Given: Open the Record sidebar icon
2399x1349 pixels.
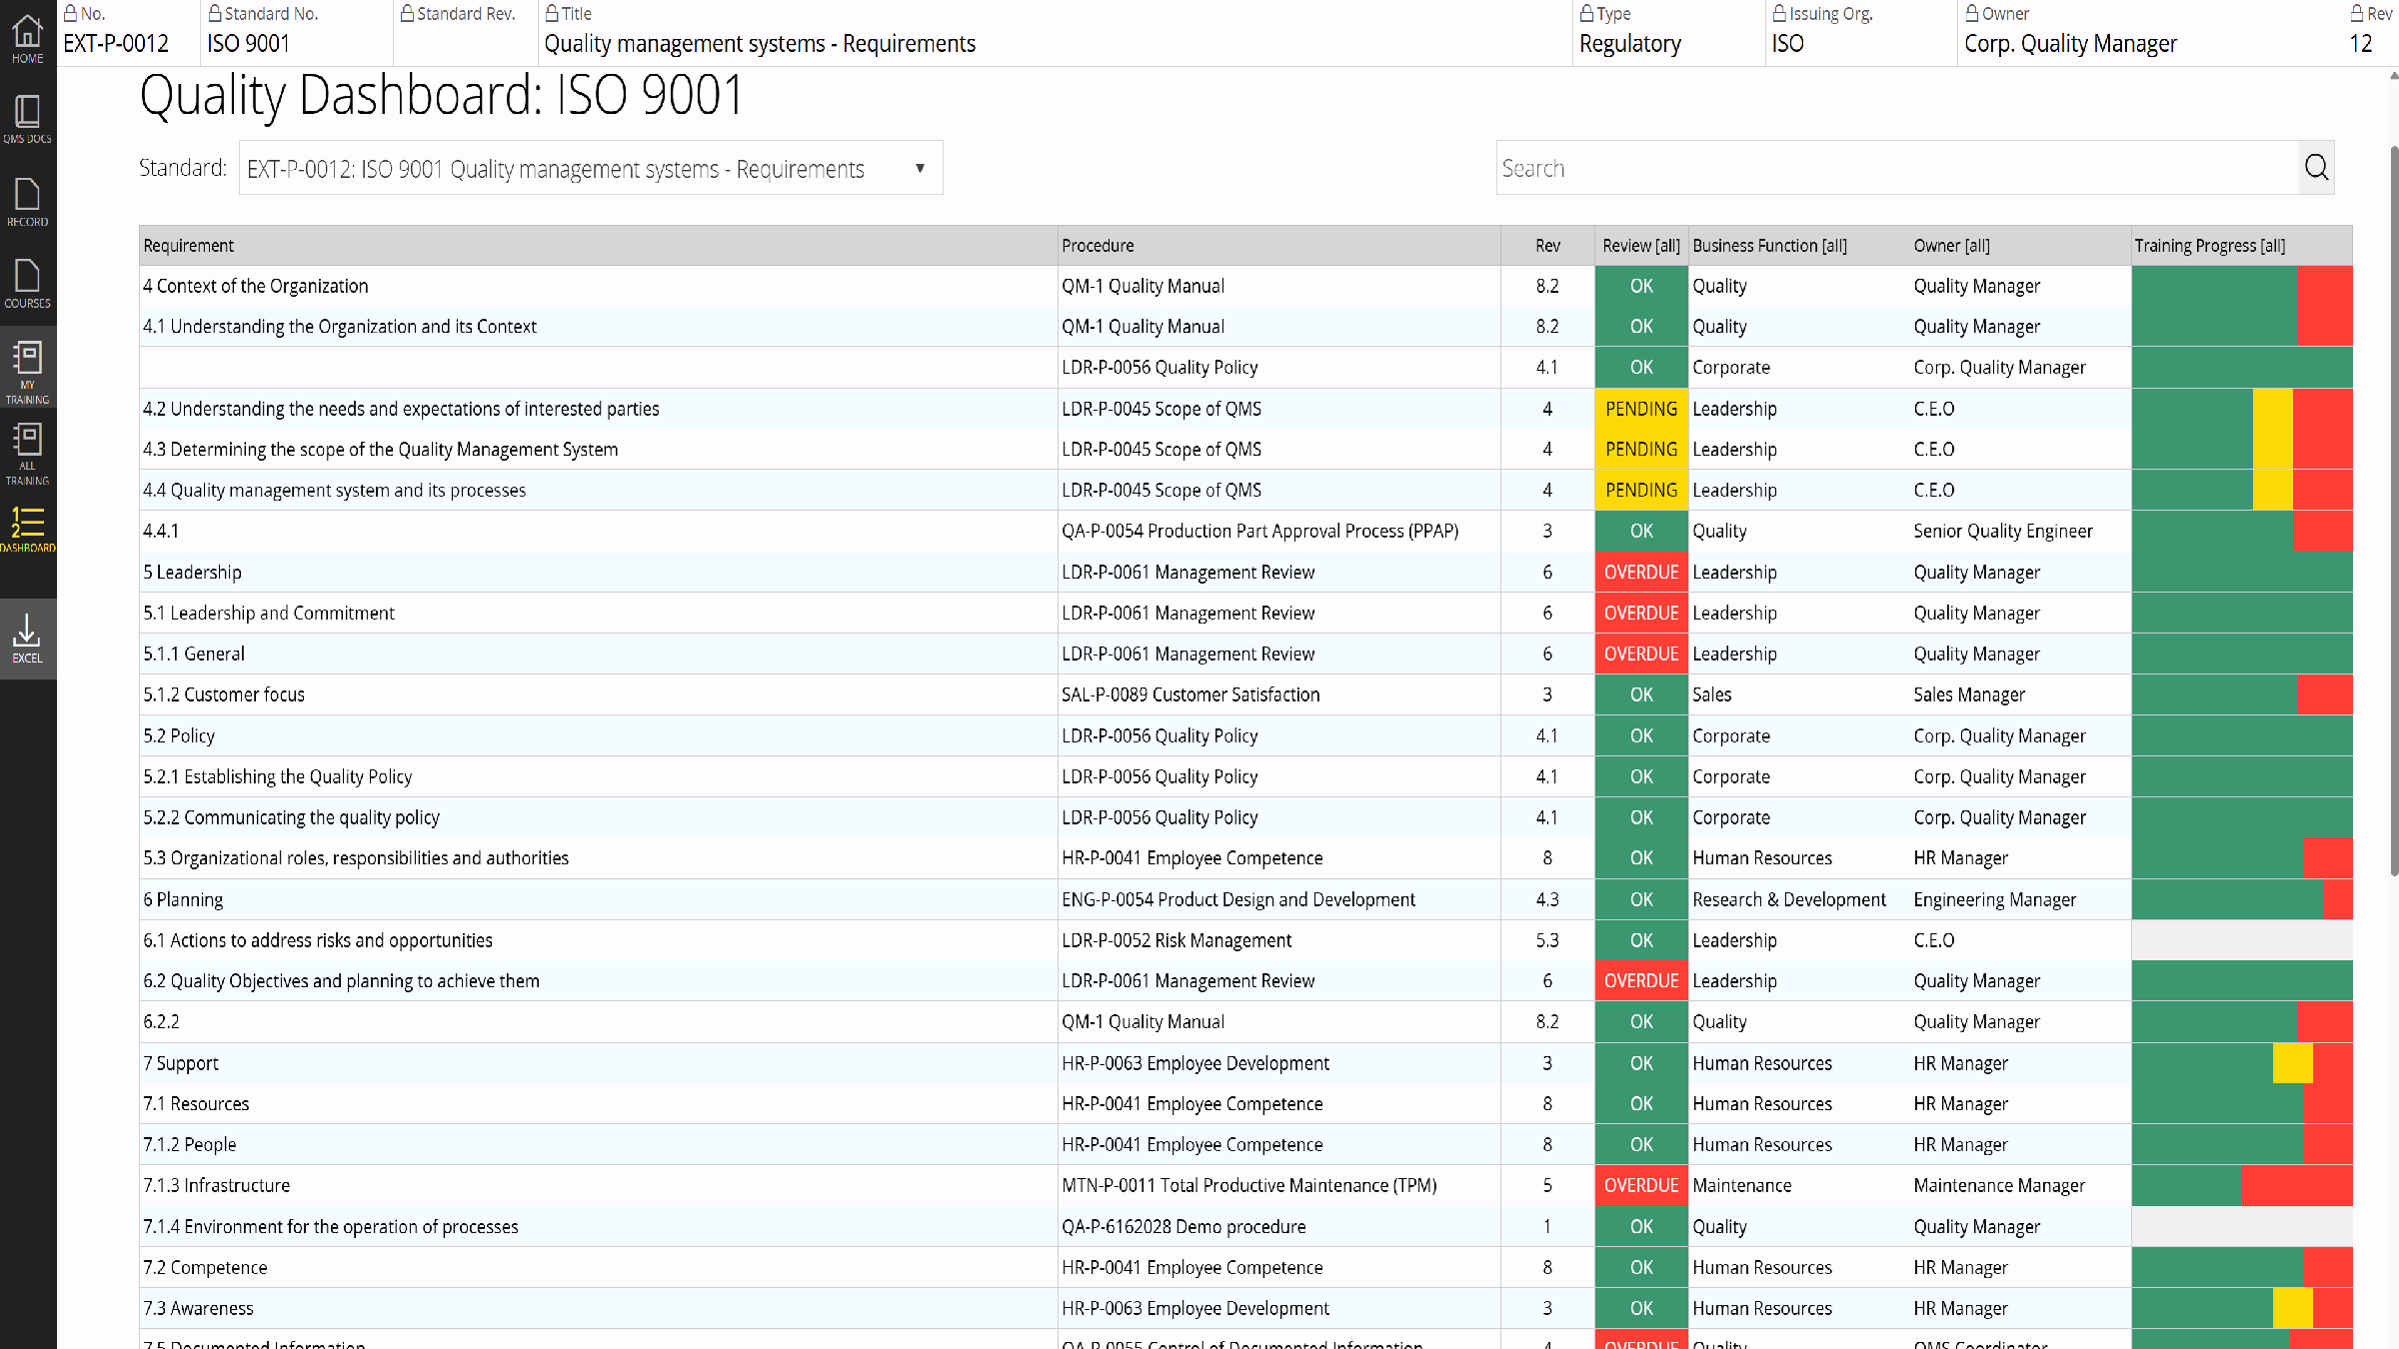Looking at the screenshot, I should pyautogui.click(x=28, y=202).
